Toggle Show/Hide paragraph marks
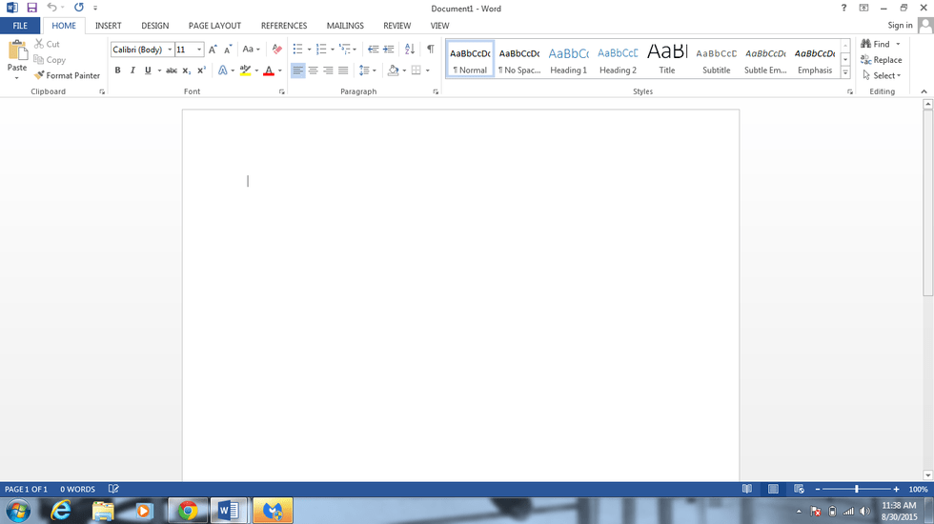 [430, 50]
